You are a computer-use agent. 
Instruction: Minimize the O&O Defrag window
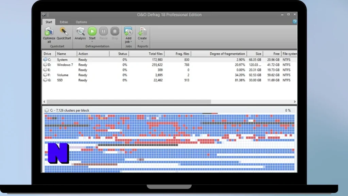point(282,14)
